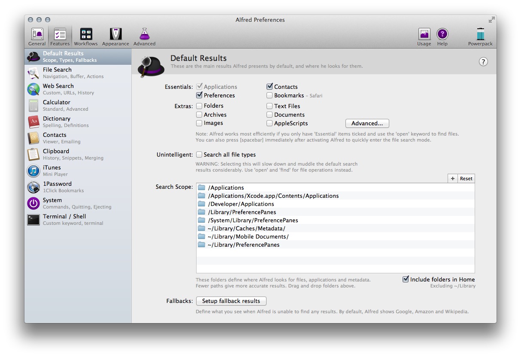The image size is (521, 357).
Task: Select /Library/PreferencePanes row
Action: (336, 212)
